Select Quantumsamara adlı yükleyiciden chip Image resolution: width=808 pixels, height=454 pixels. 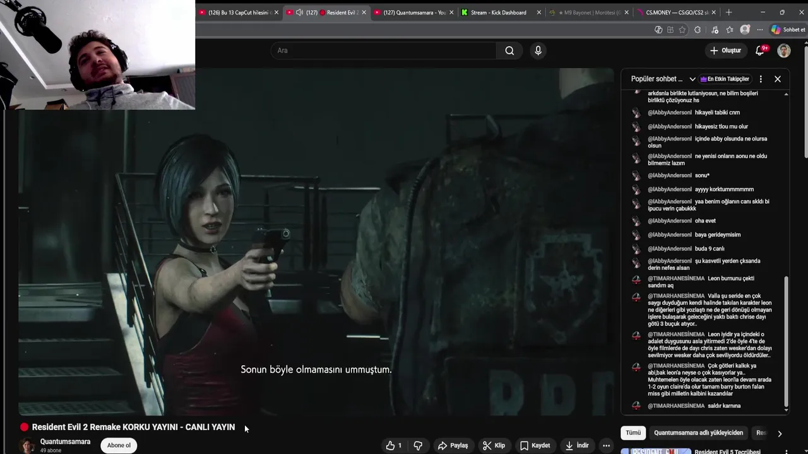(x=698, y=433)
